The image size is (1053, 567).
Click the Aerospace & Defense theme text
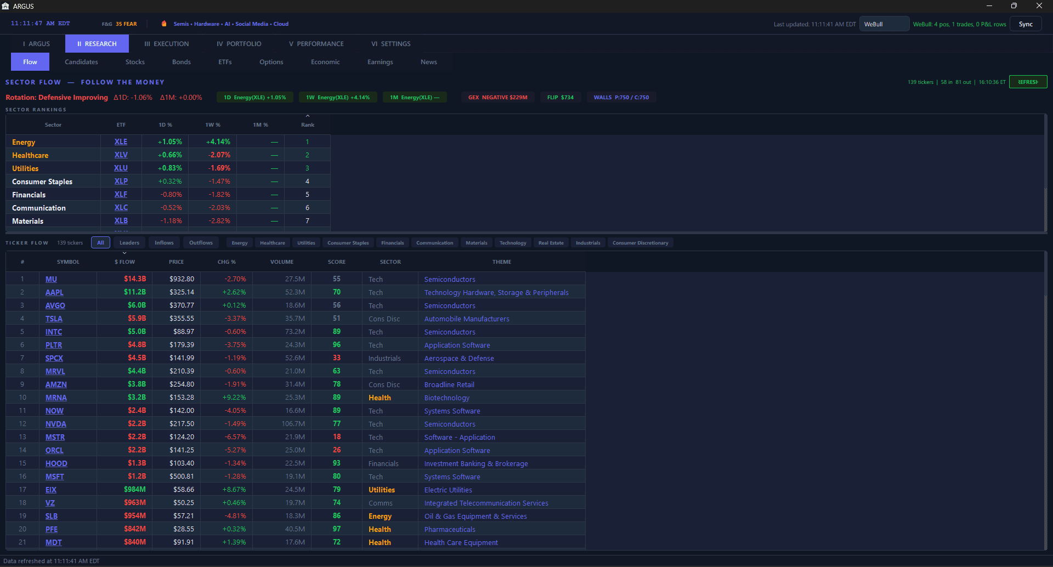(x=459, y=358)
